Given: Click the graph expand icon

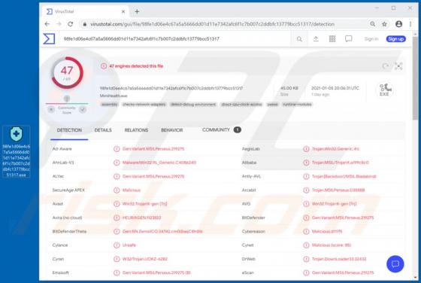Looking at the screenshot, I should [398, 66].
